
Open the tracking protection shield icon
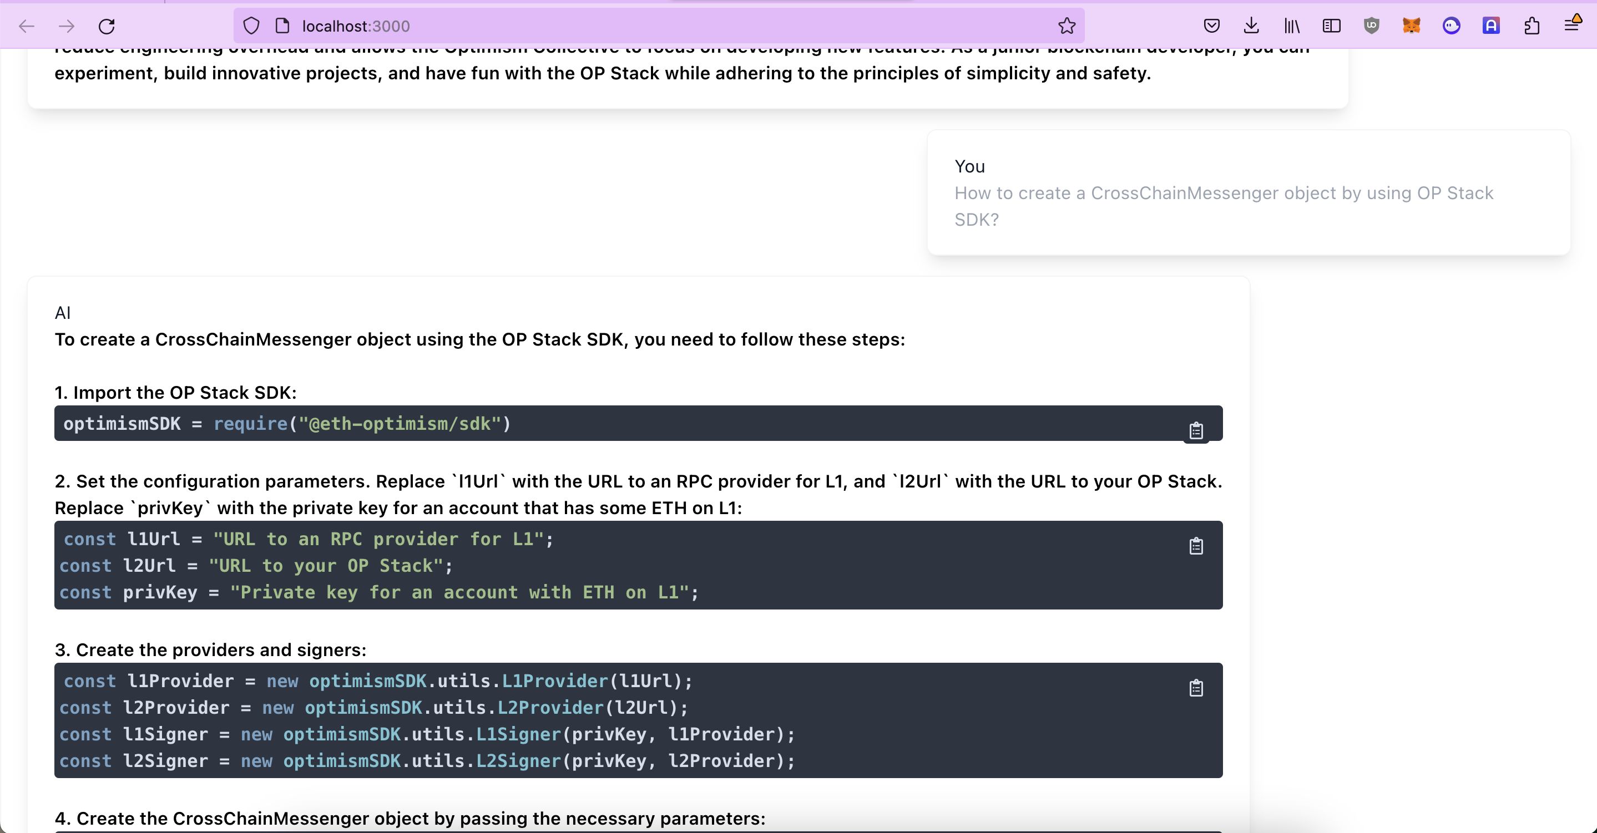(251, 26)
